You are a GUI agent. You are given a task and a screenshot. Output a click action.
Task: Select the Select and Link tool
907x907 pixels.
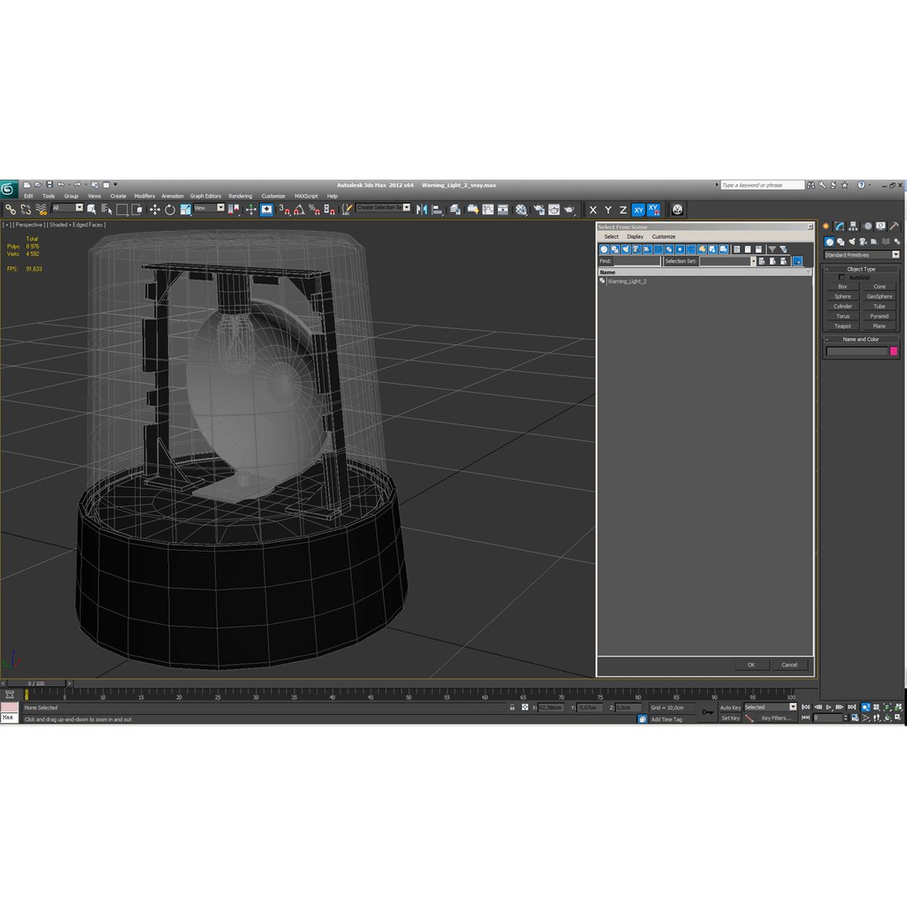[x=10, y=209]
